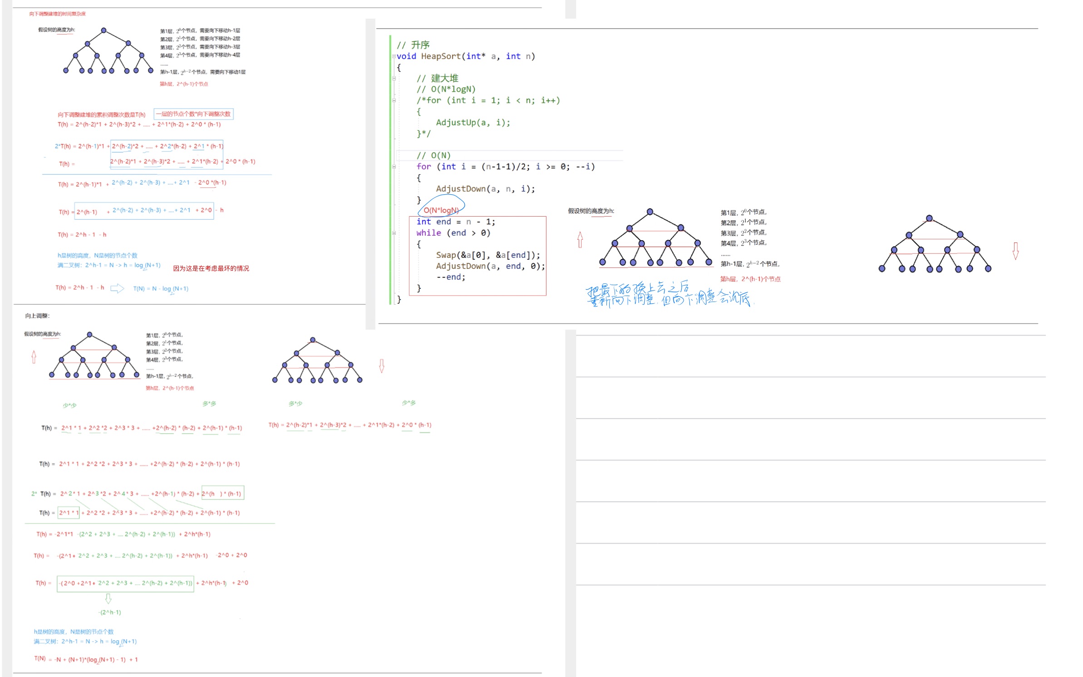The width and height of the screenshot is (1083, 677).
Task: Click red up arrow in 向上调整 section
Action: point(34,357)
